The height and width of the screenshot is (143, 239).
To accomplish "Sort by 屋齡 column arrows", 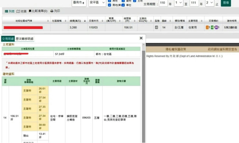I will [170, 21].
